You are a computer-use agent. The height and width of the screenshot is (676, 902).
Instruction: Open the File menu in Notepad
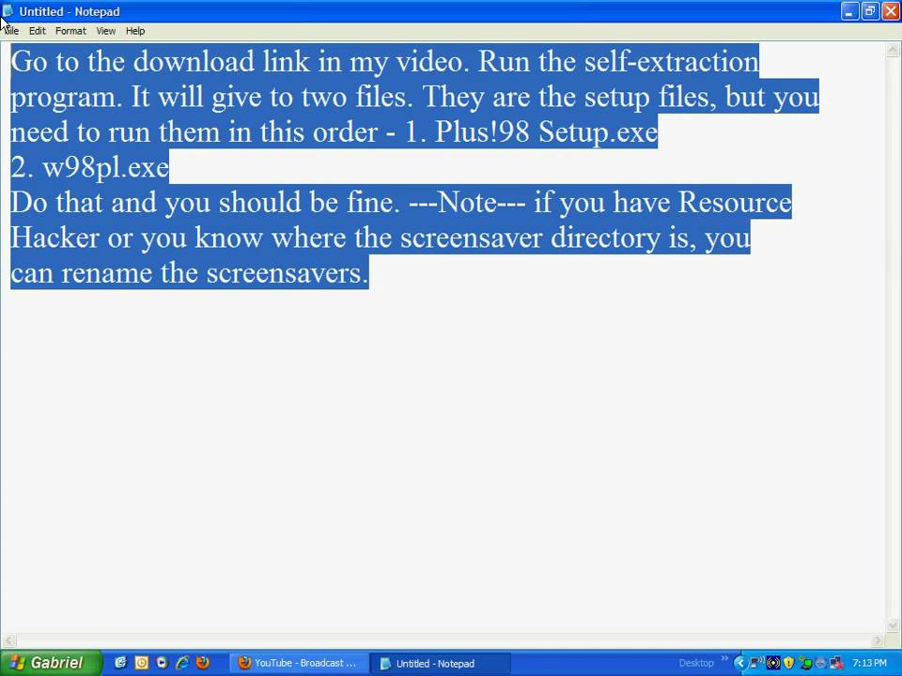[x=11, y=31]
